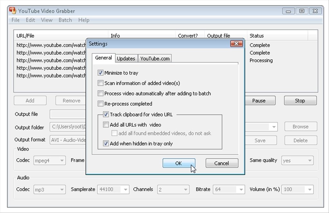The width and height of the screenshot is (329, 213).
Task: Open the Batch menu
Action: [65, 20]
